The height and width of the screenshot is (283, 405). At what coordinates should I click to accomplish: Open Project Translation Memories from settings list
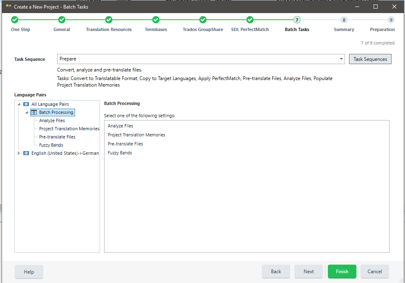pos(136,135)
